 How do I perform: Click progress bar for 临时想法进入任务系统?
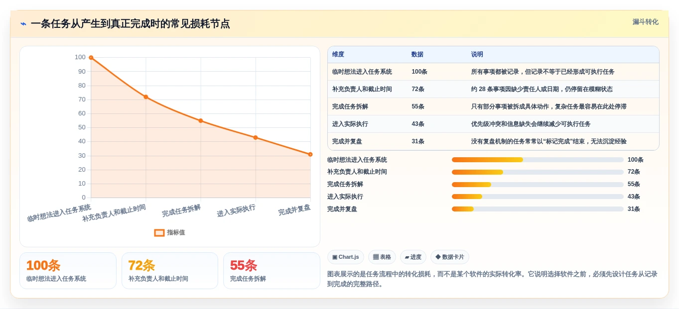tap(538, 160)
